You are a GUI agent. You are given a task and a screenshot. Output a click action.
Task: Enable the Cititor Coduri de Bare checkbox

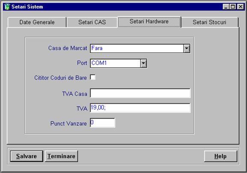point(93,77)
